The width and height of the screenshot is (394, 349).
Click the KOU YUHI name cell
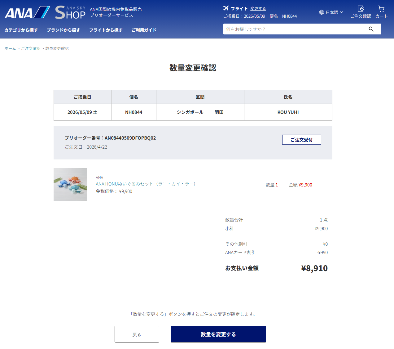click(x=288, y=112)
